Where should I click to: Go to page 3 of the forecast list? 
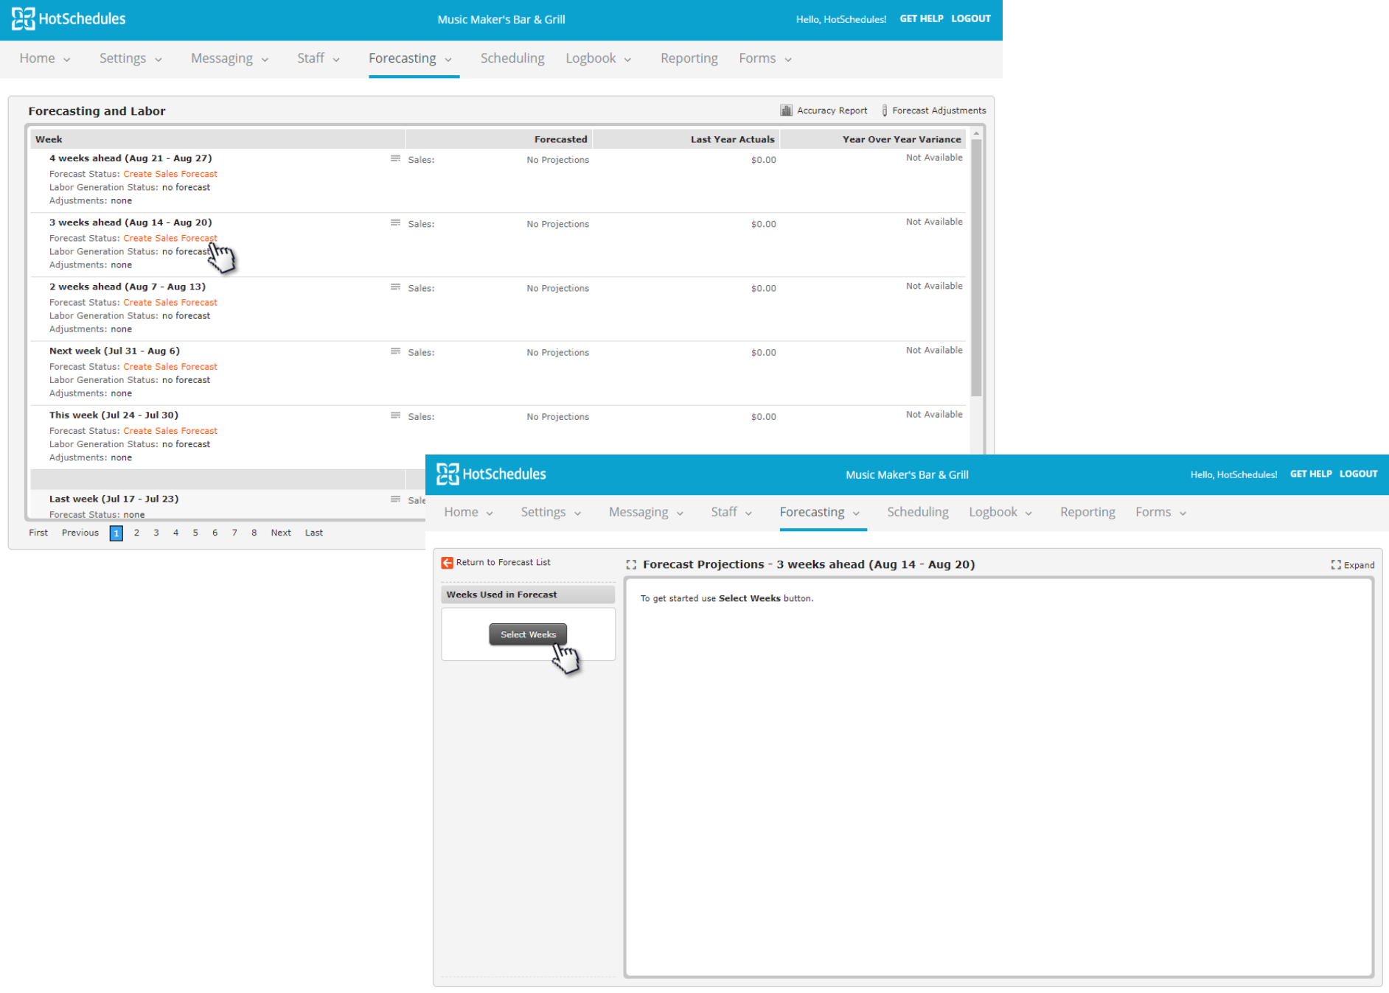tap(156, 533)
